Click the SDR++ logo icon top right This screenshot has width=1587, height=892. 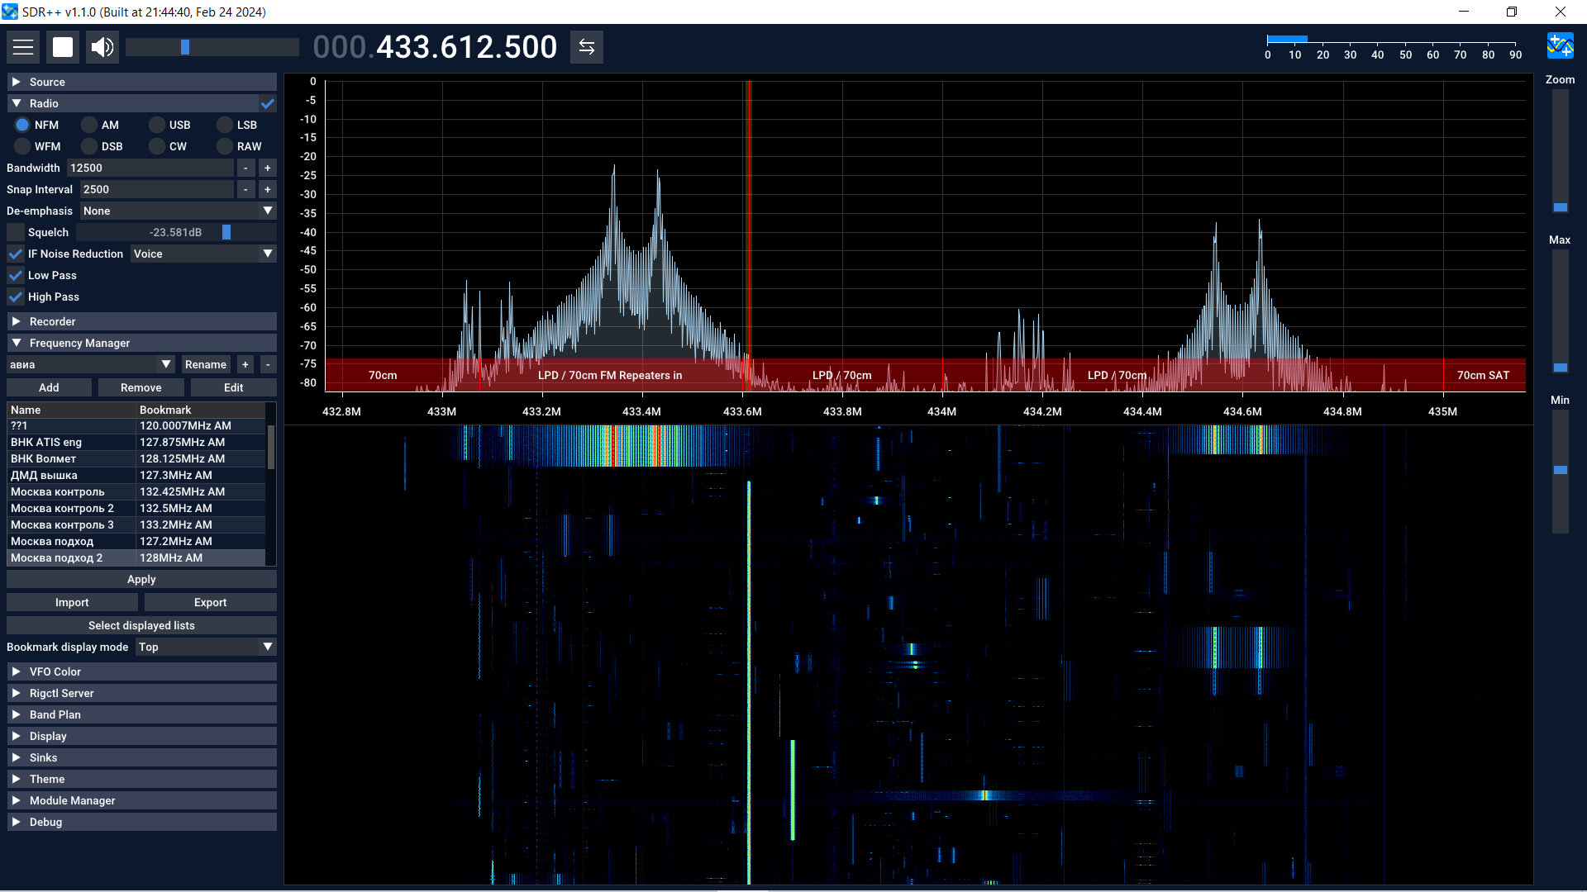pos(1560,46)
